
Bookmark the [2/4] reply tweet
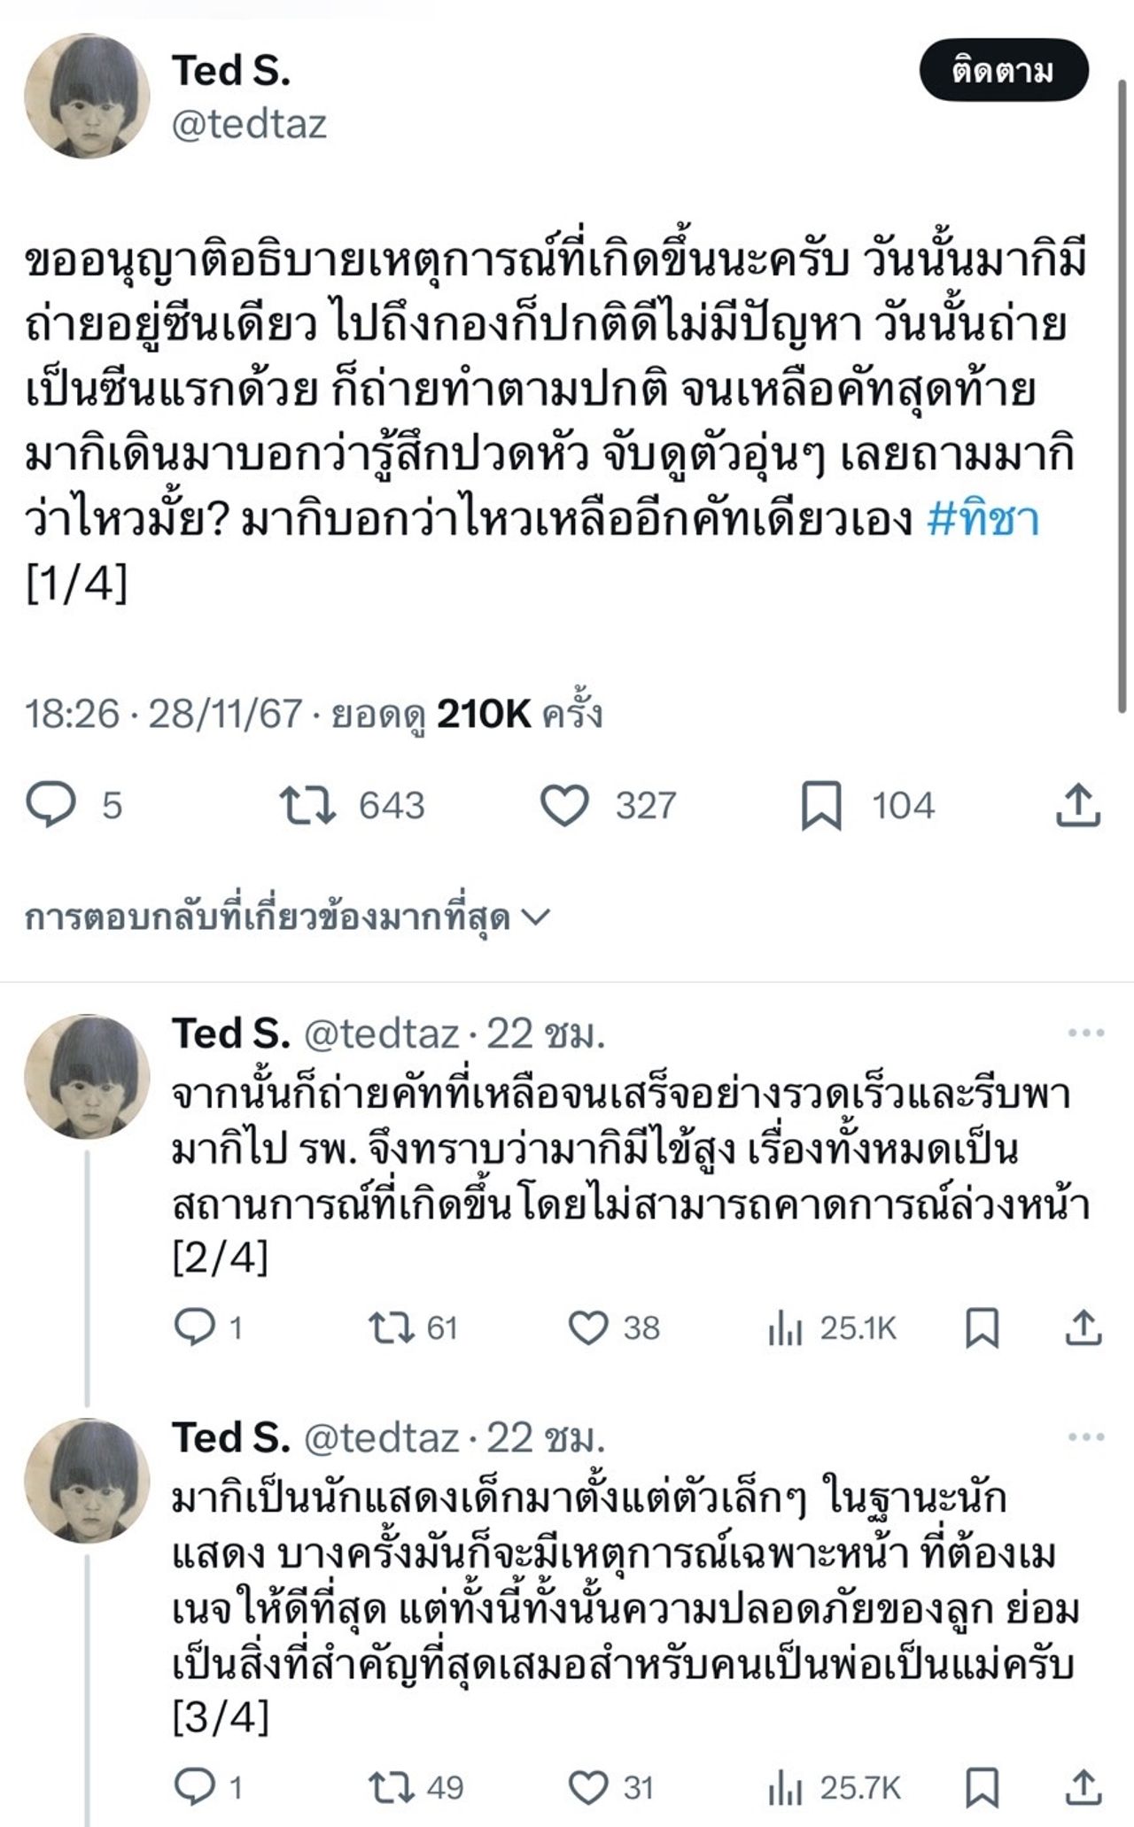tap(982, 1328)
